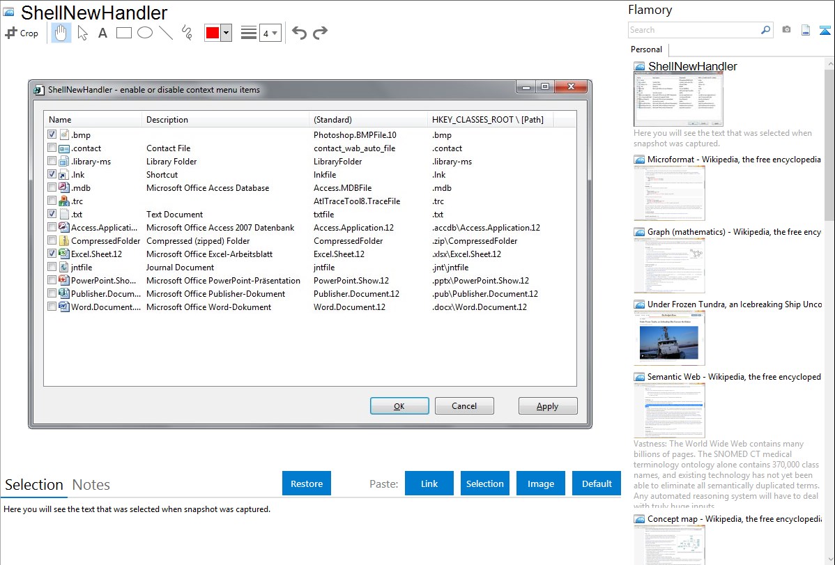Open the Microformat Wikipedia snapshot thumbnail
The width and height of the screenshot is (835, 565).
(x=669, y=193)
